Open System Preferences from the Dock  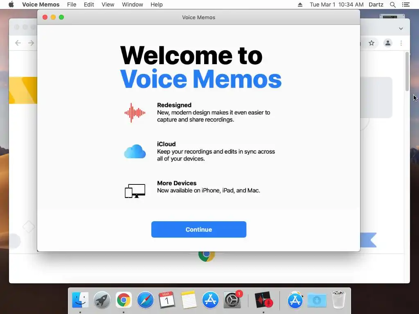[x=232, y=300]
